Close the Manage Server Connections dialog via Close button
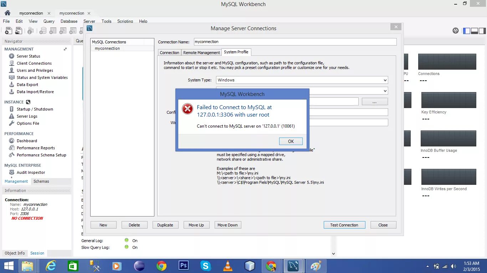487x273 pixels. 383,225
